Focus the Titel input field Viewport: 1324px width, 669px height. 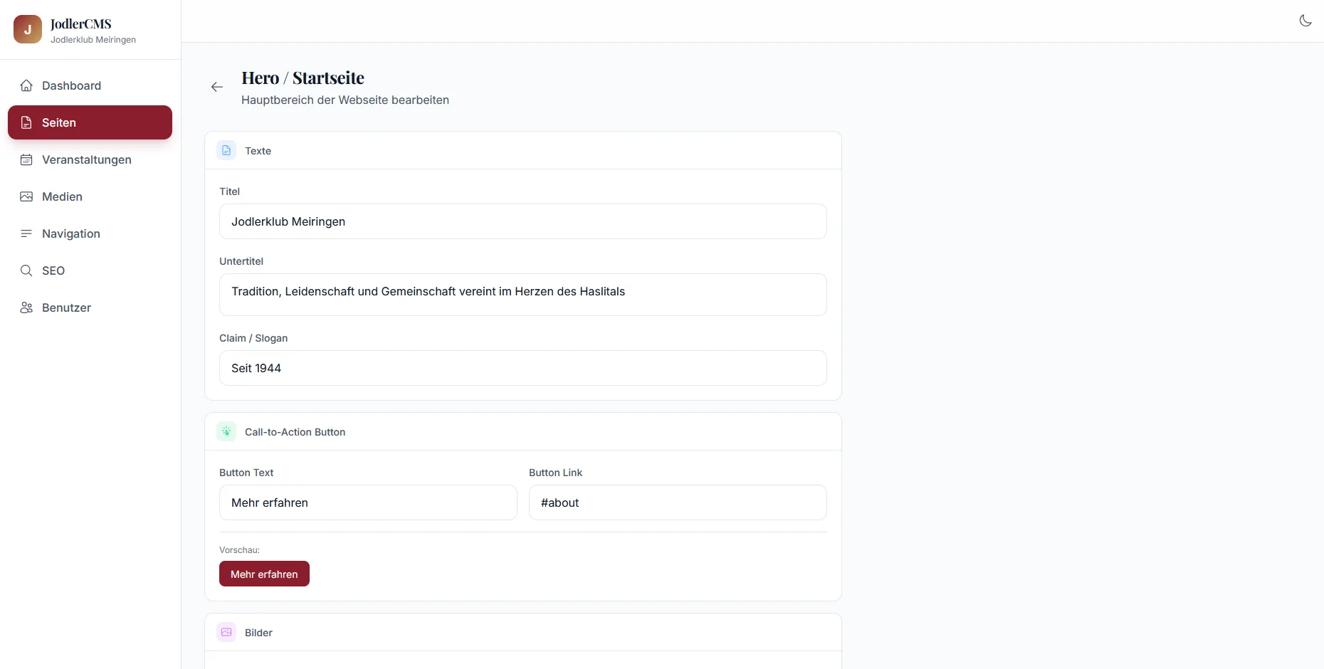(x=522, y=221)
